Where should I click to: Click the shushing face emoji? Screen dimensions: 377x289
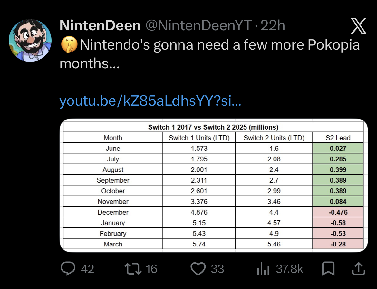click(x=69, y=45)
